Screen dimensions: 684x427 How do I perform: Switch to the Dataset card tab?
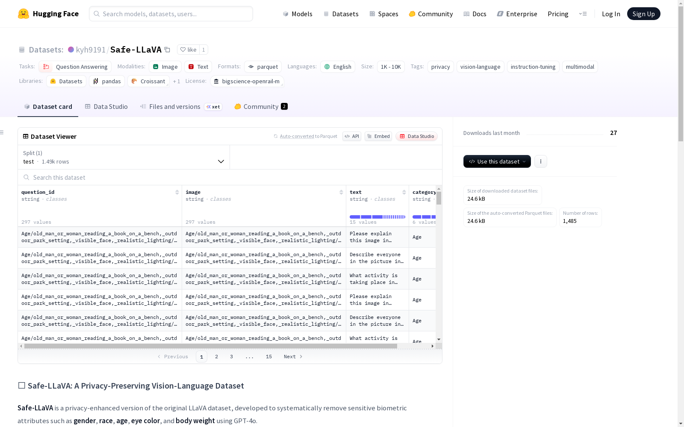(x=48, y=107)
